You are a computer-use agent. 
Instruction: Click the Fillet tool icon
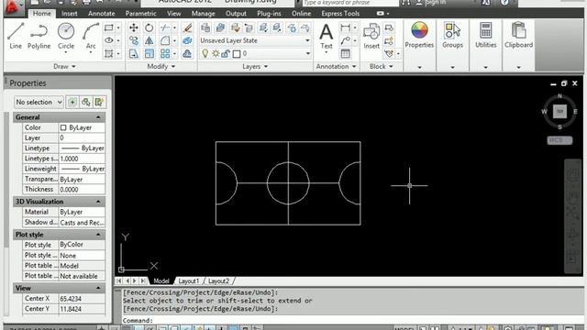(165, 40)
